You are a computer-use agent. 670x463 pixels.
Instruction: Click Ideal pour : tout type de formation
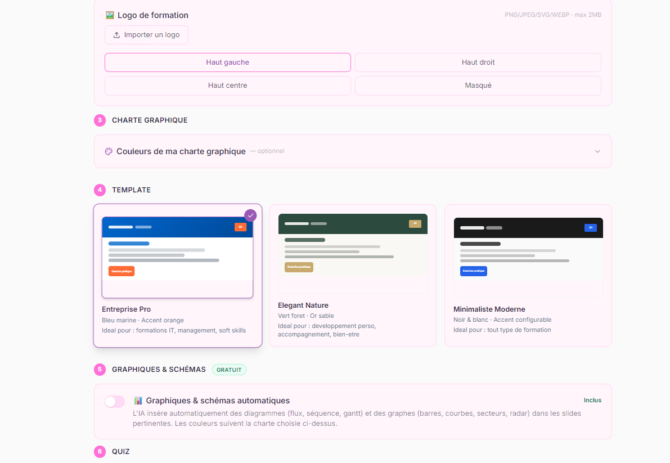pyautogui.click(x=502, y=330)
